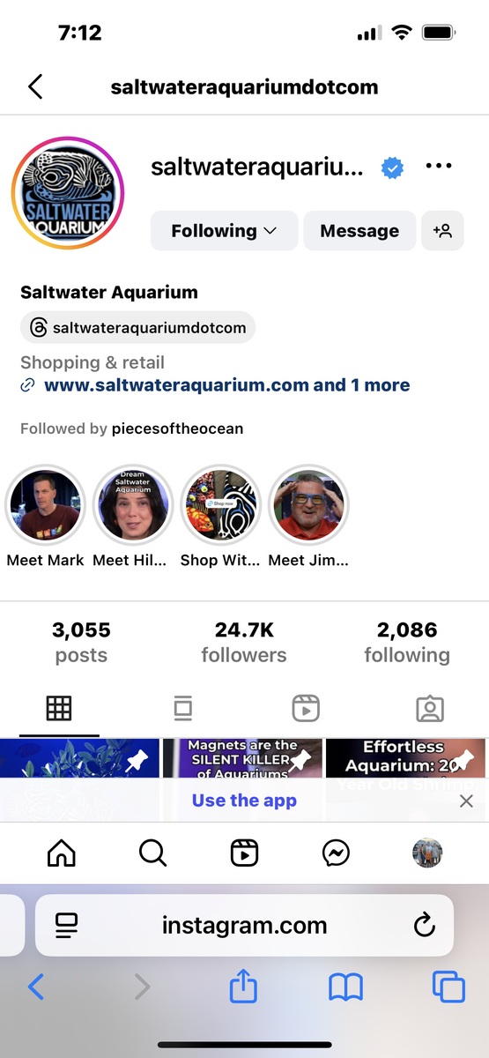The image size is (489, 1058).
Task: Tap the add similar accounts person icon
Action: click(x=442, y=231)
